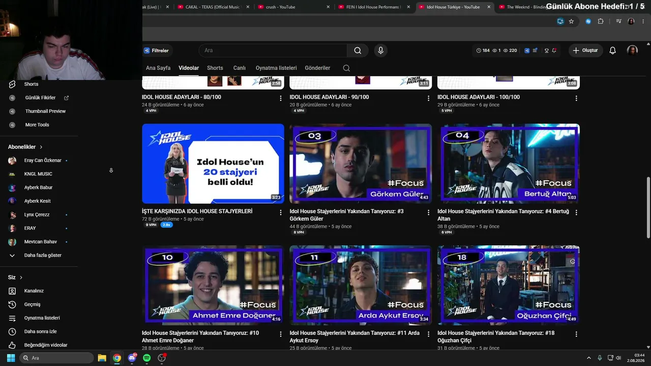Expand the Siz section header
This screenshot has height=366, width=651.
coord(15,278)
